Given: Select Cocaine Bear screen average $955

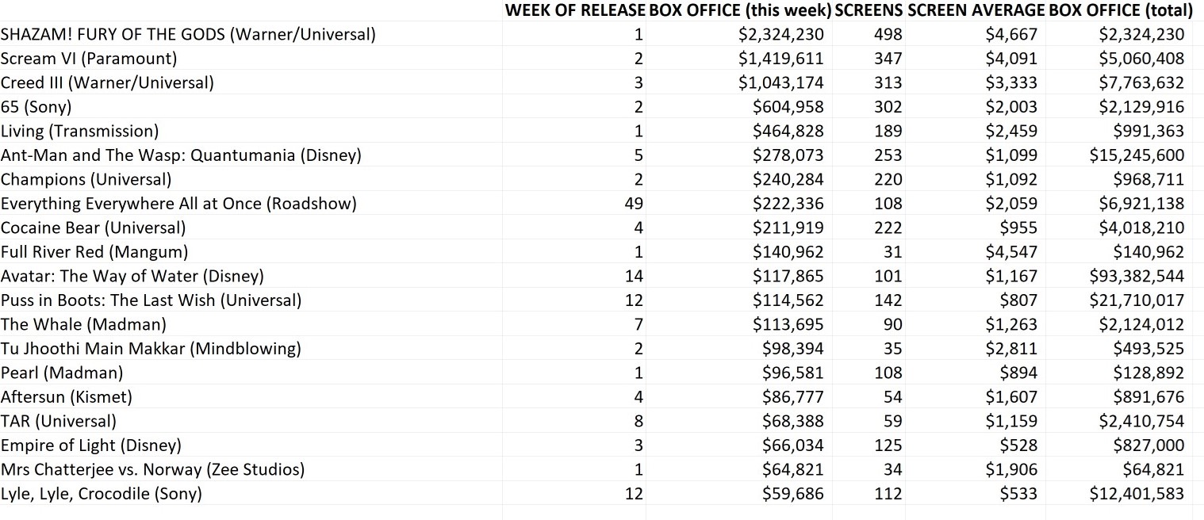Looking at the screenshot, I should click(x=1020, y=227).
